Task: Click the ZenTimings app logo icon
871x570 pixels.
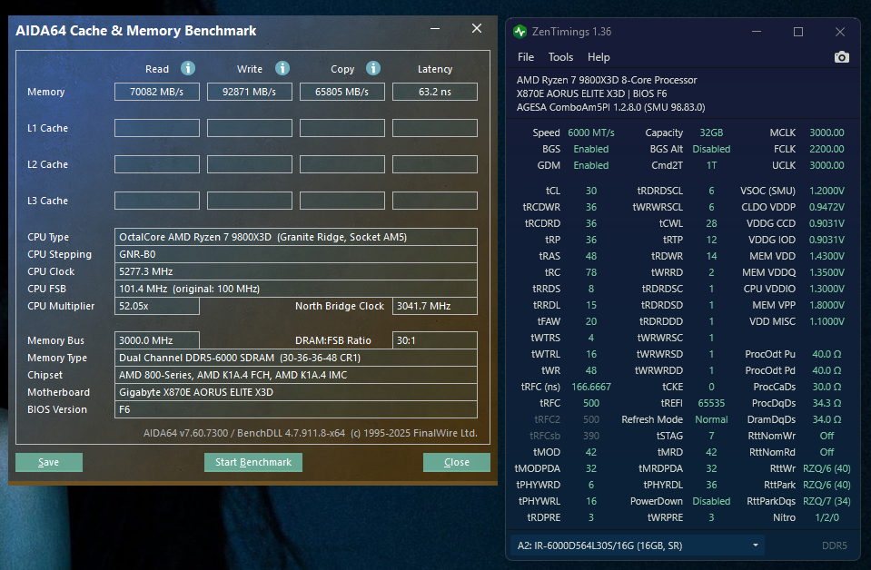Action: coord(520,32)
